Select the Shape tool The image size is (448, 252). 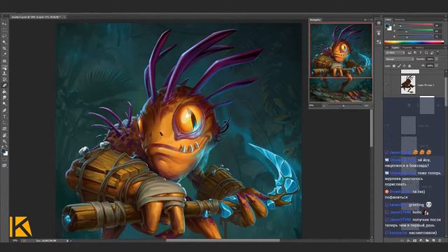click(4, 129)
